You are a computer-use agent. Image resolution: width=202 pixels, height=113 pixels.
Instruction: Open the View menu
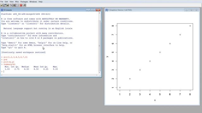click(11, 2)
